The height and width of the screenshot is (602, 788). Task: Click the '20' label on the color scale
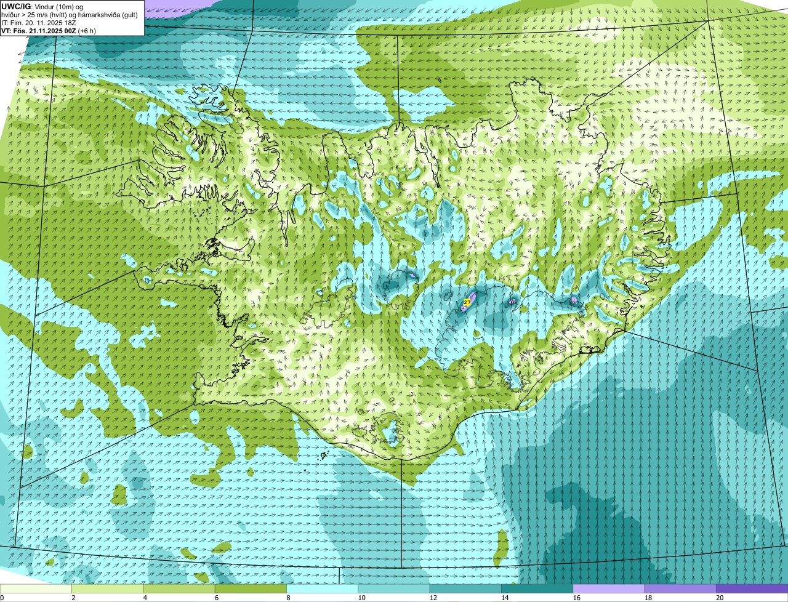719,598
